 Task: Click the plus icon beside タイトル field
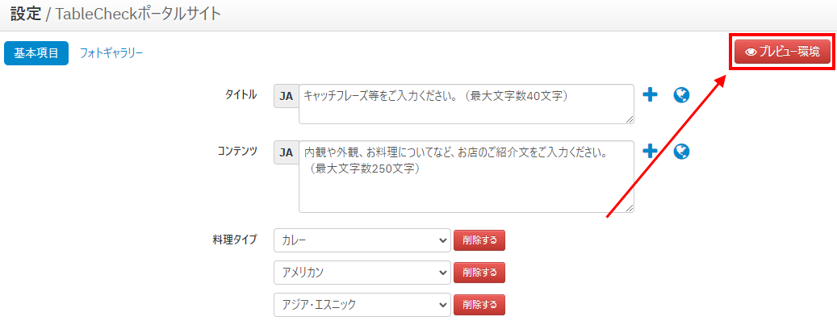(650, 95)
